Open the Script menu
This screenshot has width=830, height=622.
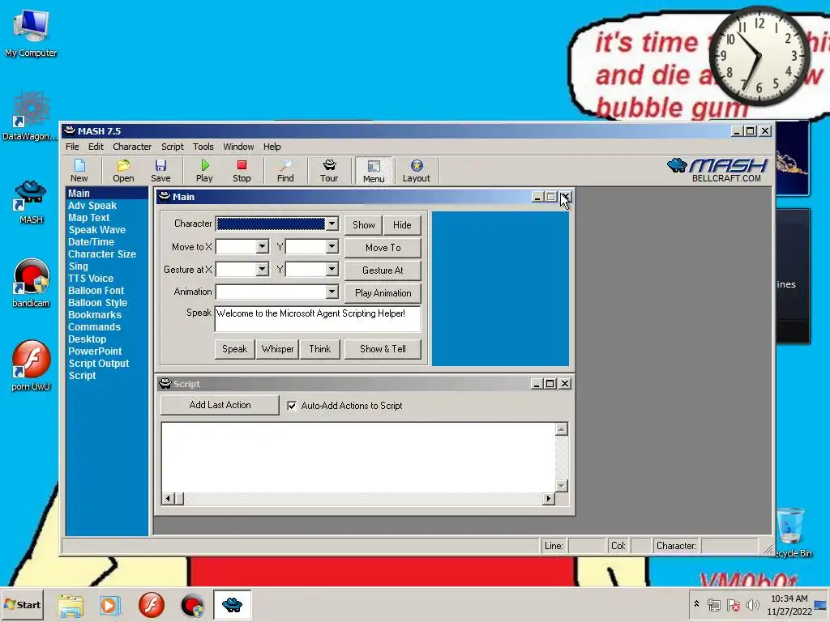[x=173, y=147]
